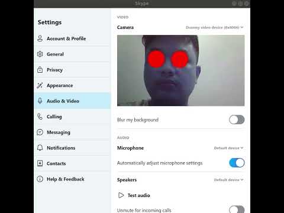Viewport: 284px width, 213px height.
Task: Open Calling settings
Action: (72, 117)
